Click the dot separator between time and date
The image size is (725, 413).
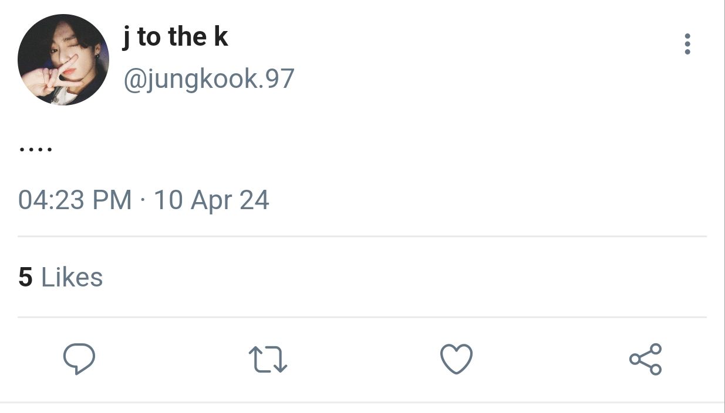click(143, 201)
